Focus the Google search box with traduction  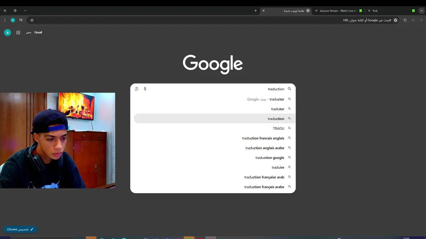click(x=213, y=89)
